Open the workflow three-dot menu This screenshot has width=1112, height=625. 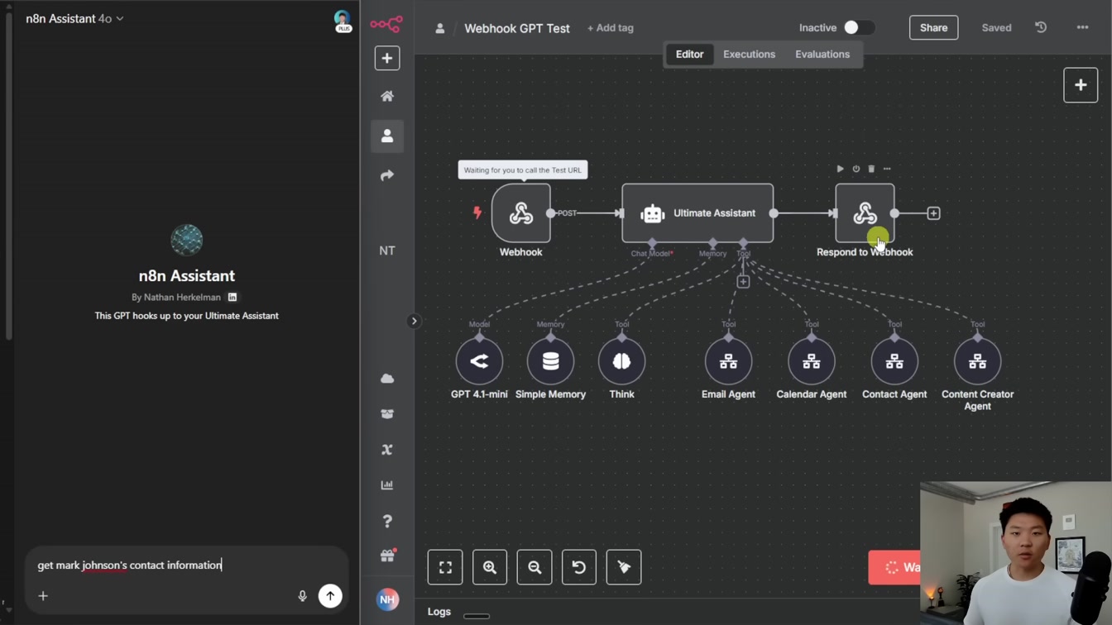coord(1082,27)
